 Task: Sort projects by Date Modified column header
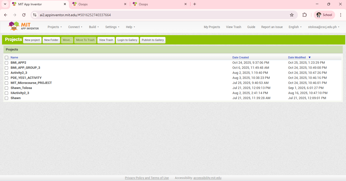click(297, 57)
